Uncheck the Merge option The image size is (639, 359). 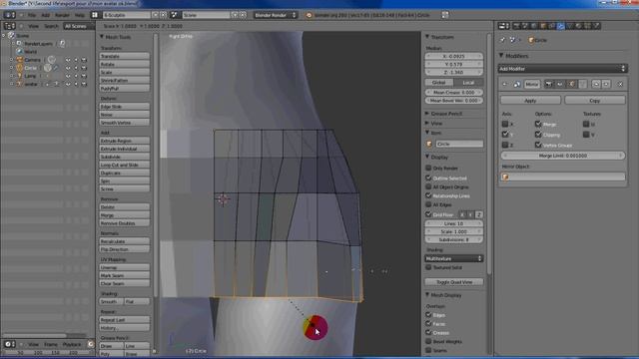(538, 124)
